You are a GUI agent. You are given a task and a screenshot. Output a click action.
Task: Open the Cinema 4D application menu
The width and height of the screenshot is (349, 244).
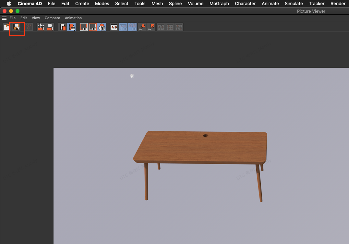tap(30, 4)
